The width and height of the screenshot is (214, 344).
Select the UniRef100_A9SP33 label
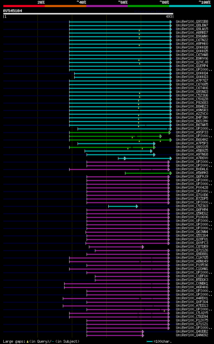[x=192, y=132]
